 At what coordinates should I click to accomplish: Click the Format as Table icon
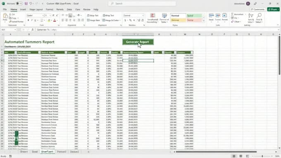(164, 16)
